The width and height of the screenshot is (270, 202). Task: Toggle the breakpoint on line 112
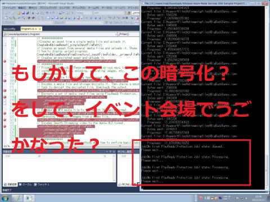click(x=4, y=90)
